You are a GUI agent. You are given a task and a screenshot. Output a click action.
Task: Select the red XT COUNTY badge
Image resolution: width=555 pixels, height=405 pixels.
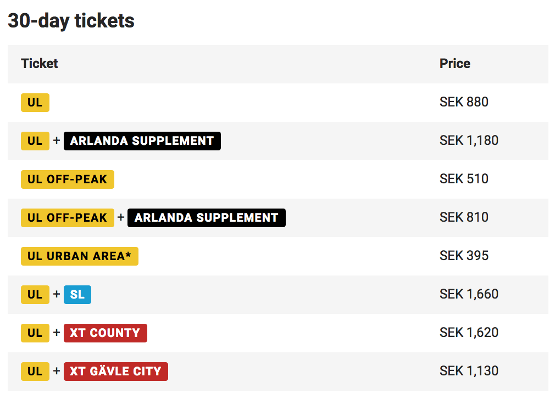pyautogui.click(x=105, y=333)
